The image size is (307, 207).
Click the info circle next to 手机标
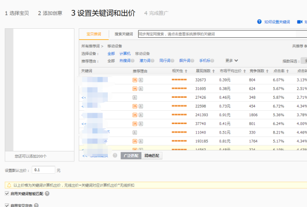click(x=212, y=61)
